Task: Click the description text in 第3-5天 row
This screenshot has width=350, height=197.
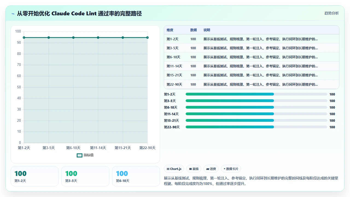Action: click(261, 48)
